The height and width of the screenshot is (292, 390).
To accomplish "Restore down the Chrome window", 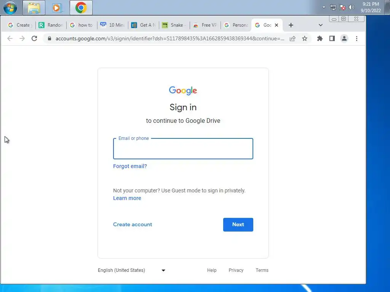I will coord(344,19).
